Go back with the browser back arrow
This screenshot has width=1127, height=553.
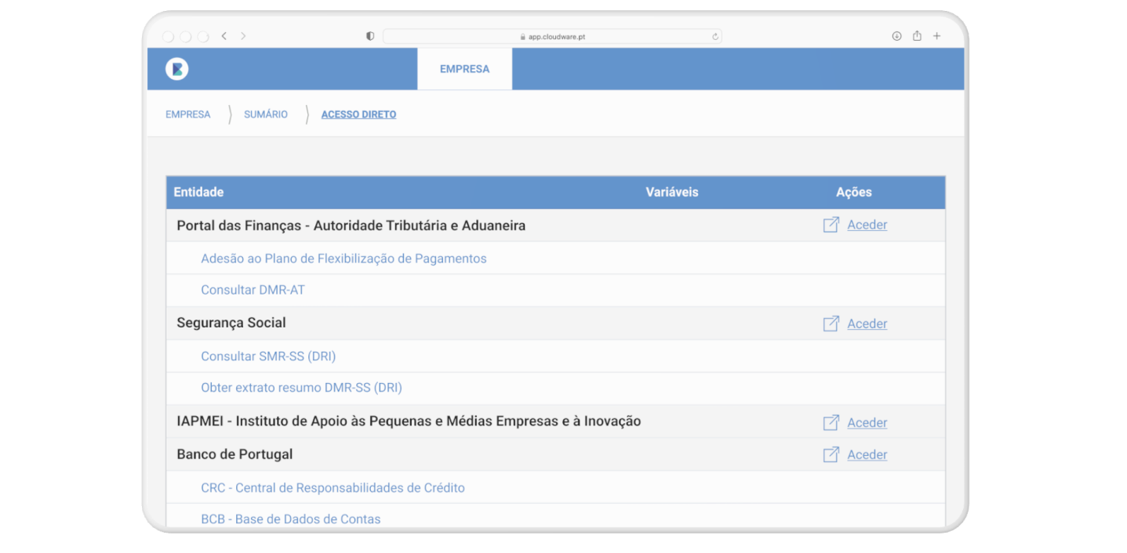(224, 36)
